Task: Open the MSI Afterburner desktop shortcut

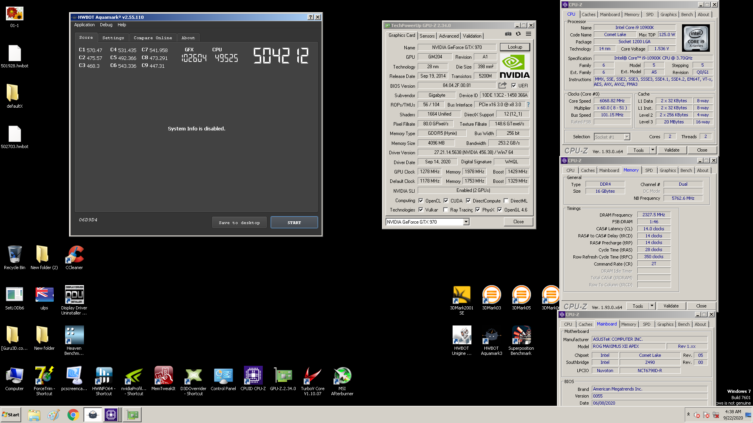Action: (342, 381)
